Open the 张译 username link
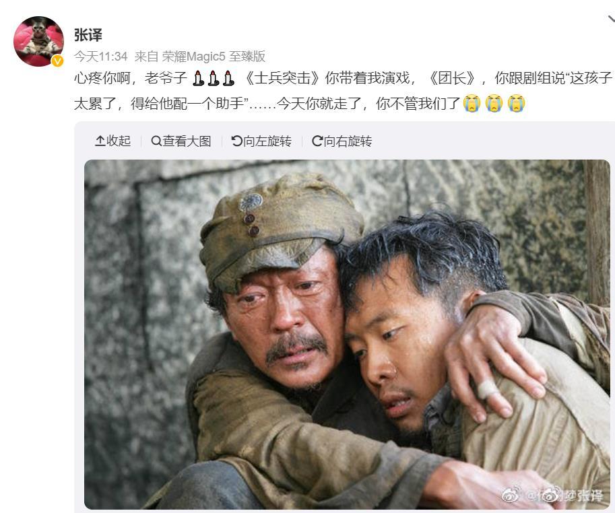Screen dimensions: 615x513 (88, 35)
